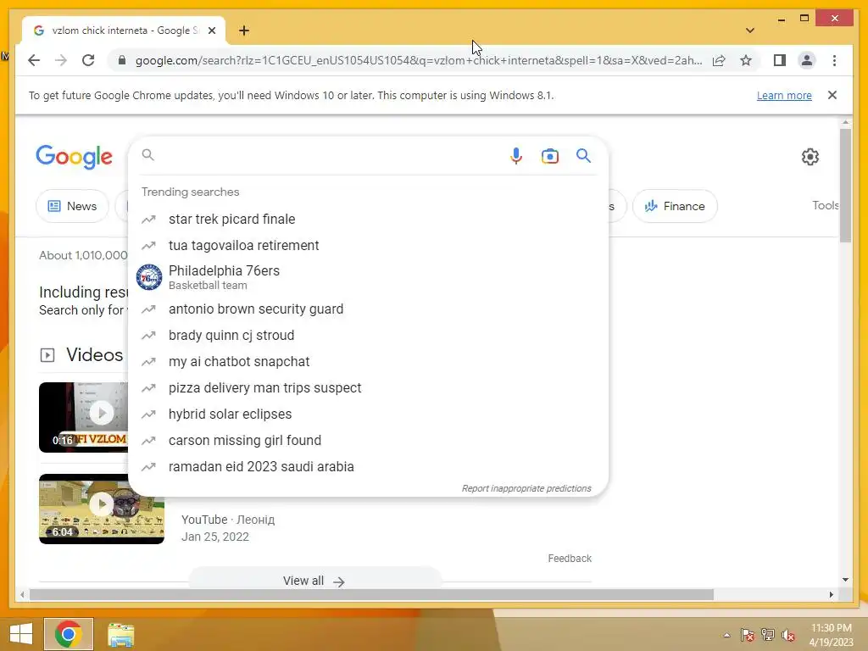Open Chrome side panel
The image size is (868, 651).
780,60
